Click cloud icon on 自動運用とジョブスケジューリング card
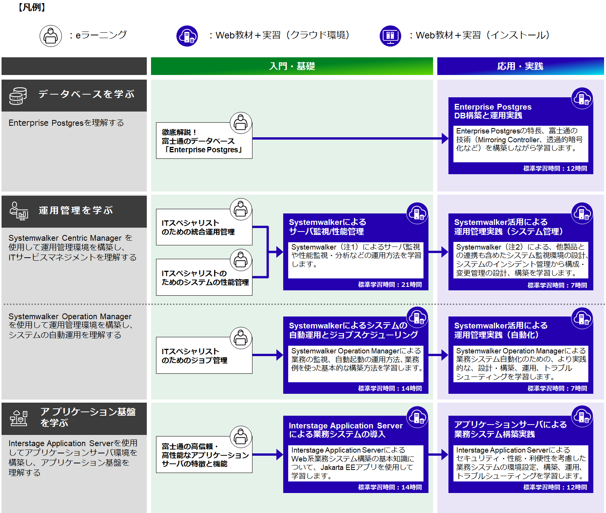The width and height of the screenshot is (606, 513). click(417, 318)
